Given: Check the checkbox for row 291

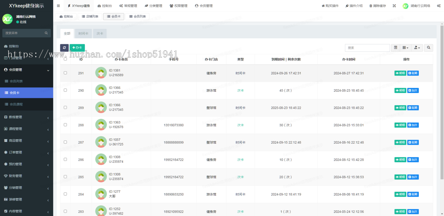Looking at the screenshot, I should coord(65,73).
